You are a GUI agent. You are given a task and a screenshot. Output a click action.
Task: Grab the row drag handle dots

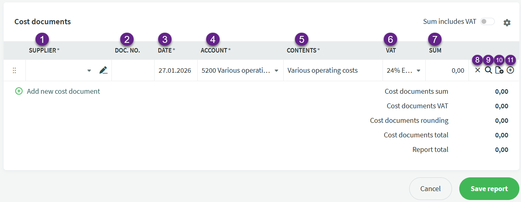tap(14, 70)
